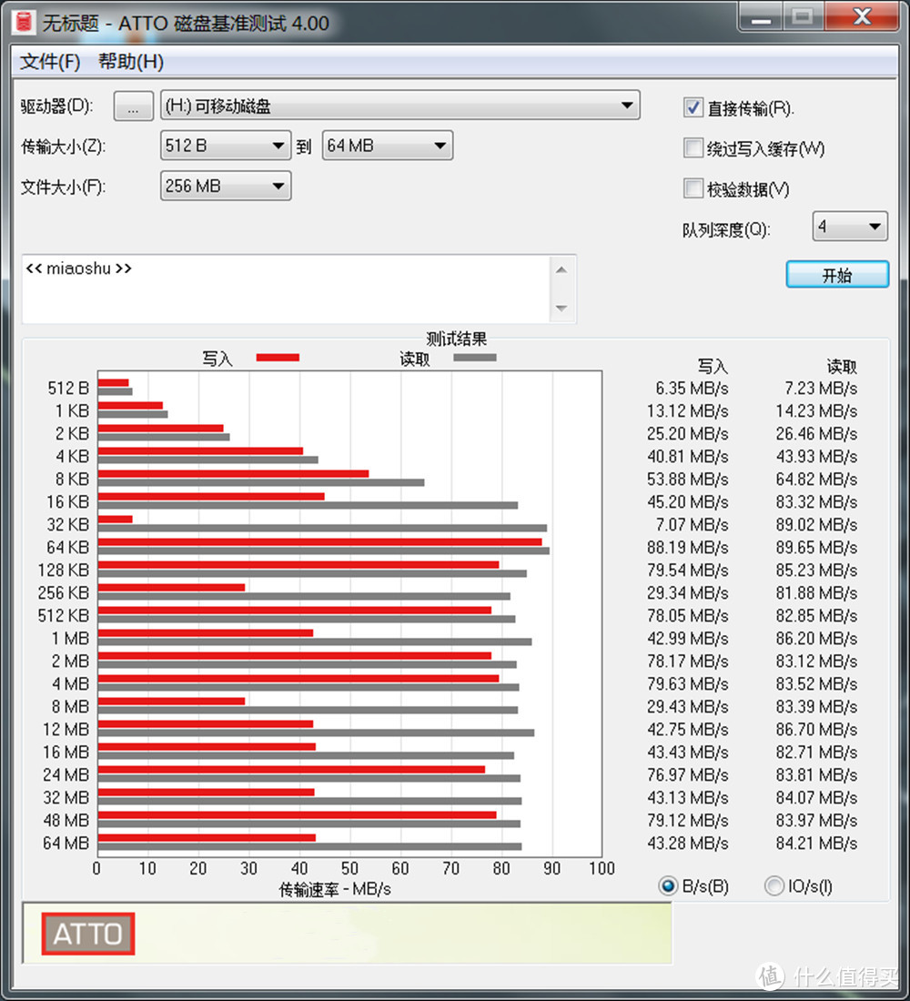The image size is (910, 1001).
Task: Click the read value 84.21 MB/s
Action: [817, 844]
